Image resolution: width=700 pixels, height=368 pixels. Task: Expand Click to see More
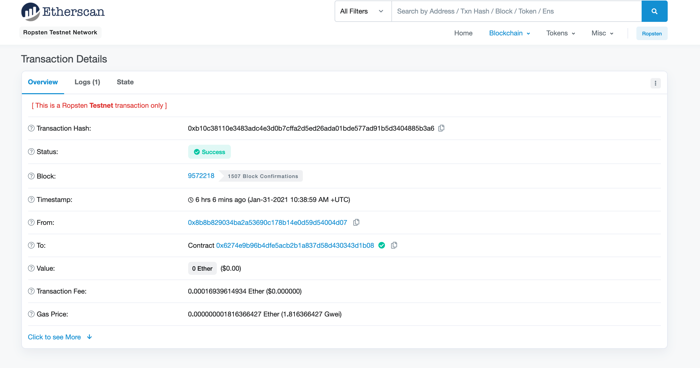tap(60, 337)
